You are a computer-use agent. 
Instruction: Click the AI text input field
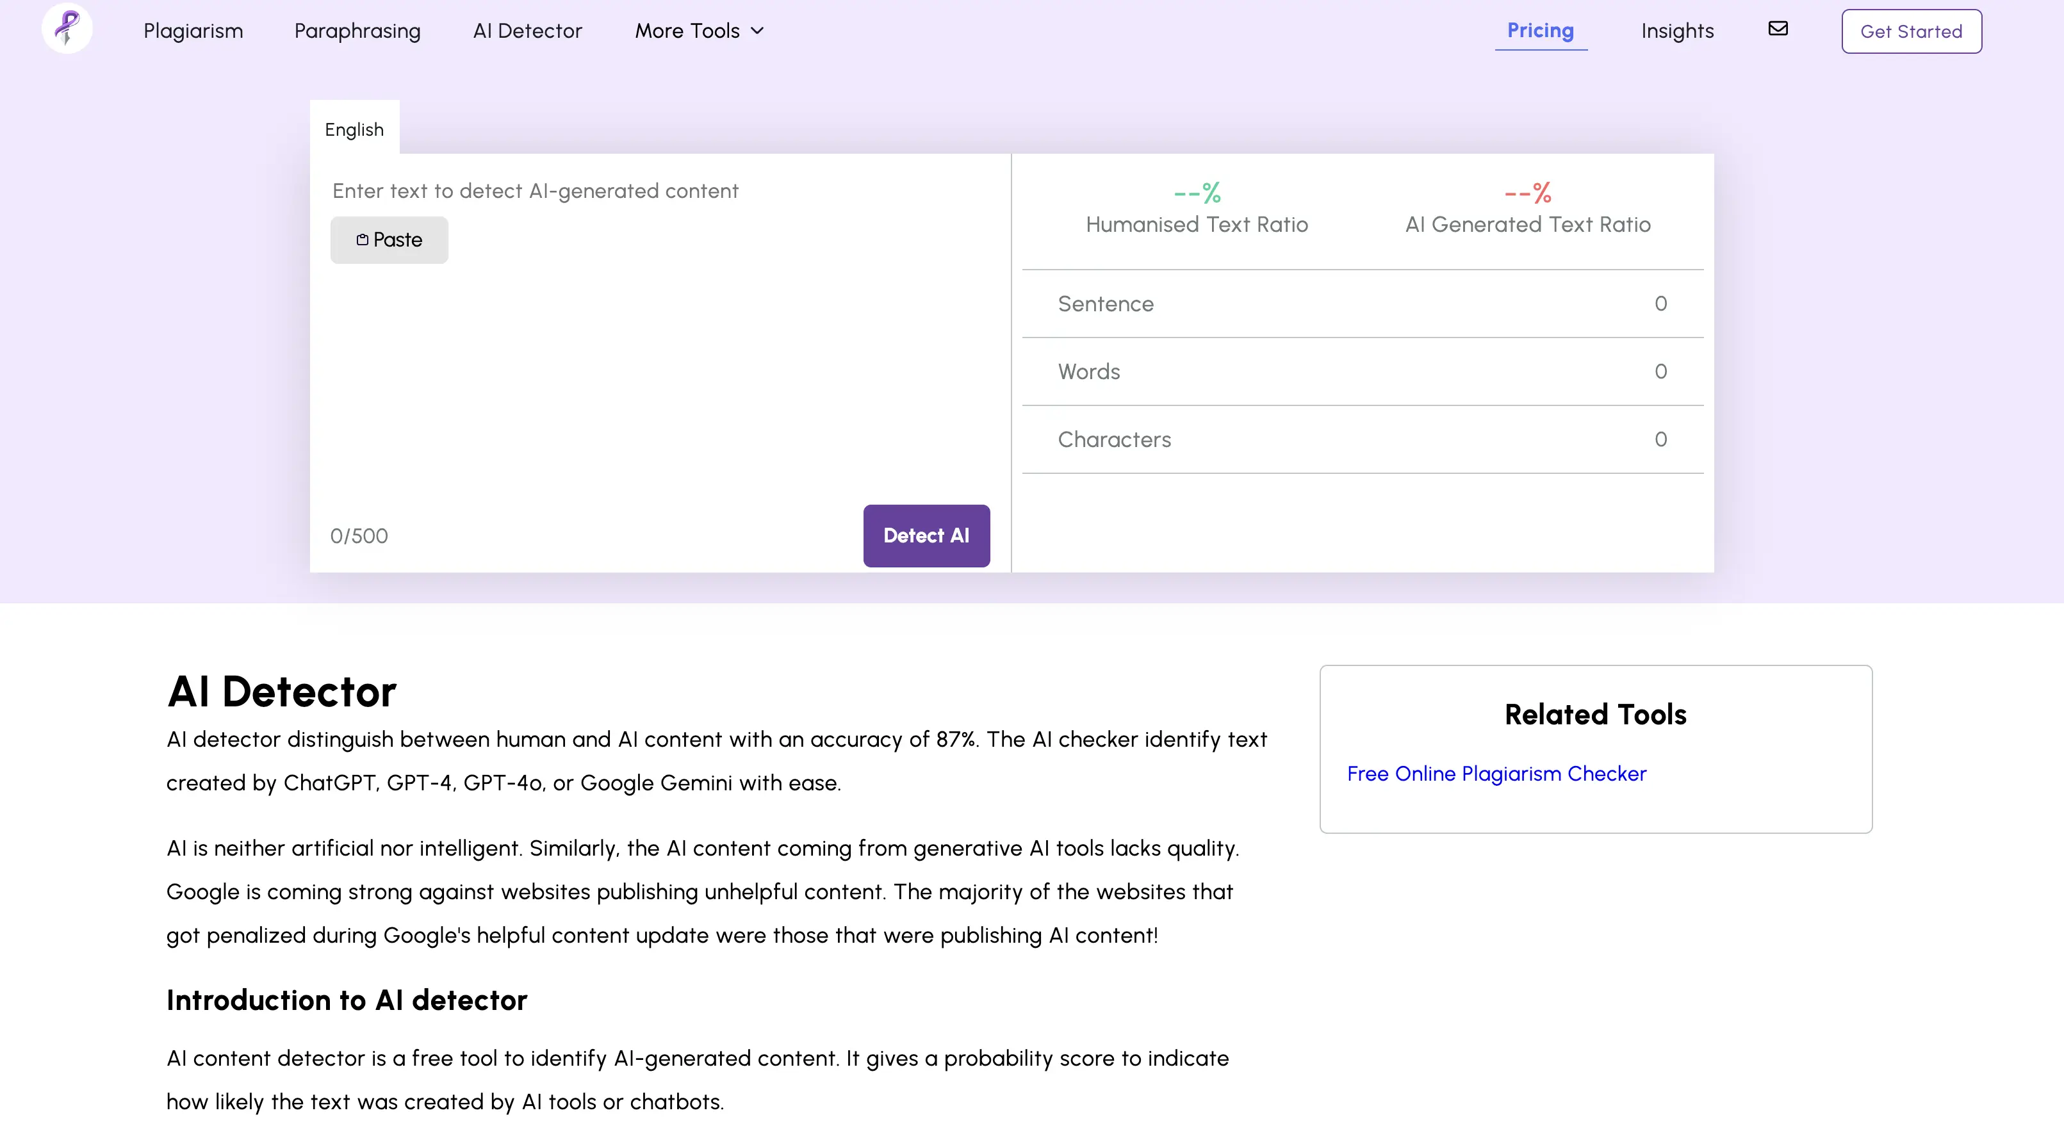tap(659, 368)
